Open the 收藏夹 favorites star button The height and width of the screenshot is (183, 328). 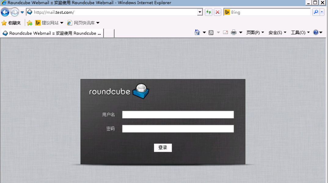point(11,23)
